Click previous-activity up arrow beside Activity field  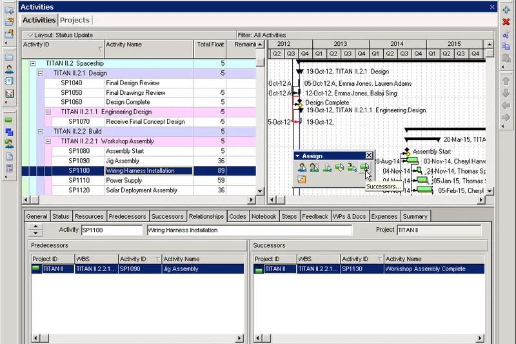35,227
